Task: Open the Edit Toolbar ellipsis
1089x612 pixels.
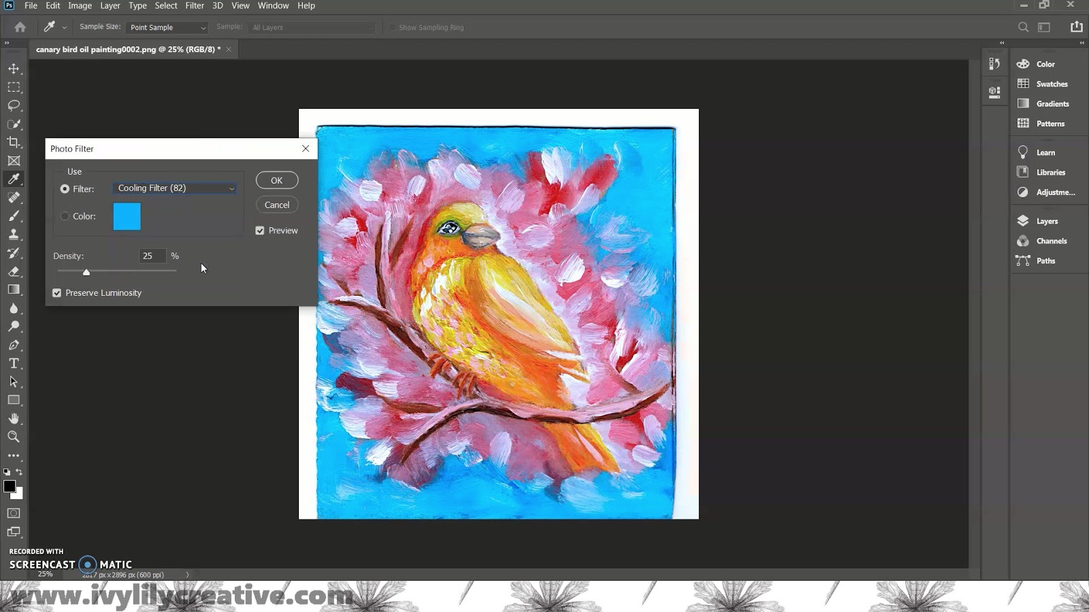Action: click(x=14, y=456)
